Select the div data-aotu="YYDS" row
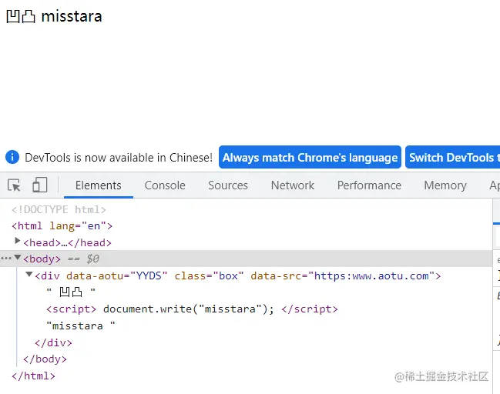This screenshot has width=500, height=394. pyautogui.click(x=237, y=275)
